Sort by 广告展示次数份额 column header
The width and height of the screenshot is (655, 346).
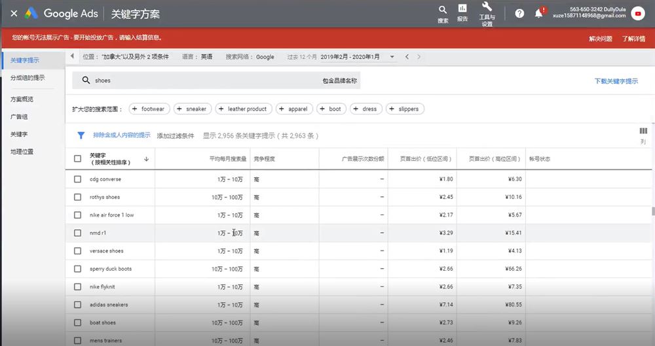pyautogui.click(x=363, y=158)
